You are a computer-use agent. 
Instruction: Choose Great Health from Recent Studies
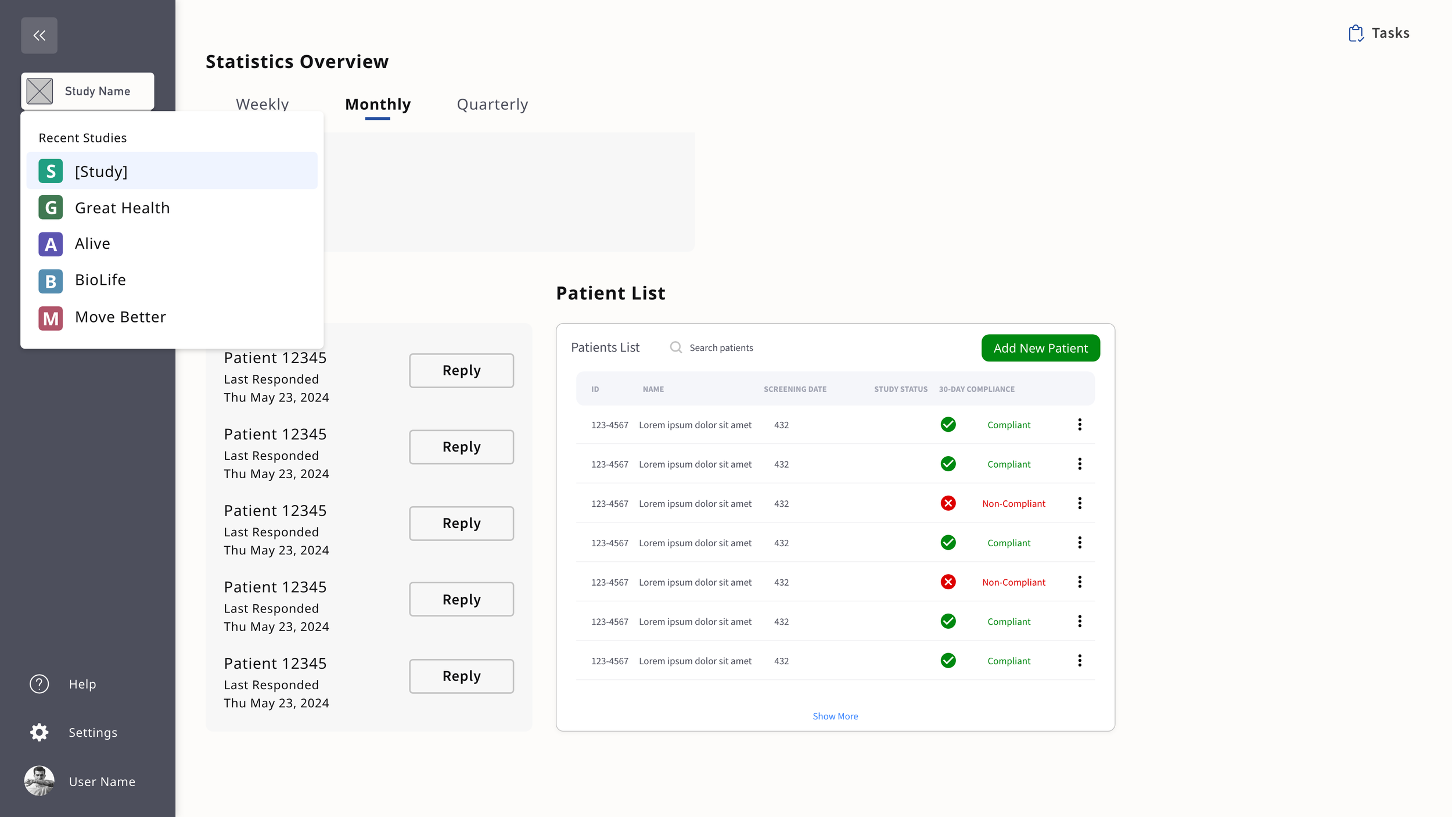(x=122, y=208)
